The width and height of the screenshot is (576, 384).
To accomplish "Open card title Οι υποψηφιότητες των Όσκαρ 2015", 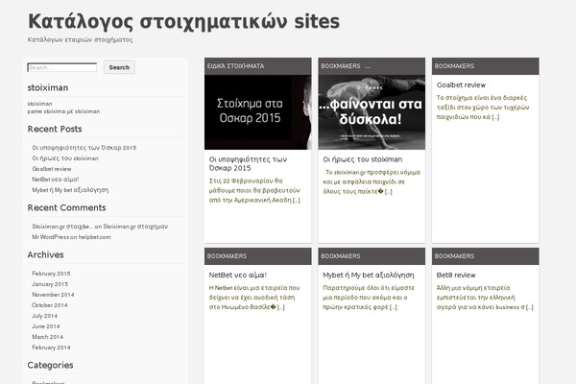I will point(248,163).
